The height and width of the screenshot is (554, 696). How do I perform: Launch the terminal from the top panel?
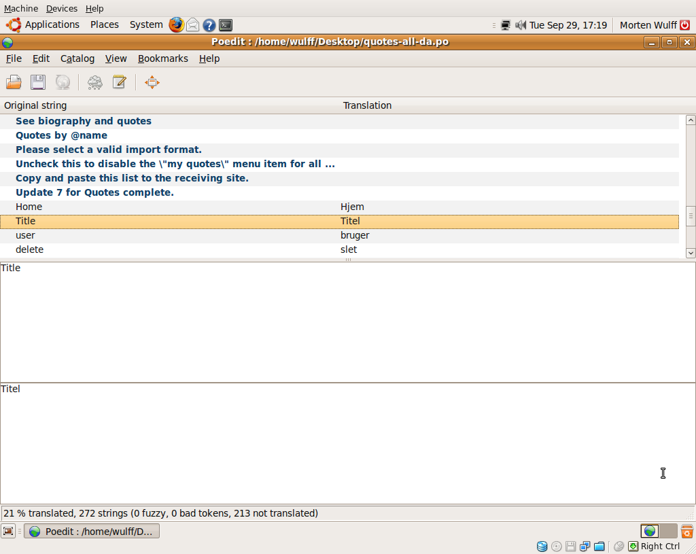(226, 25)
